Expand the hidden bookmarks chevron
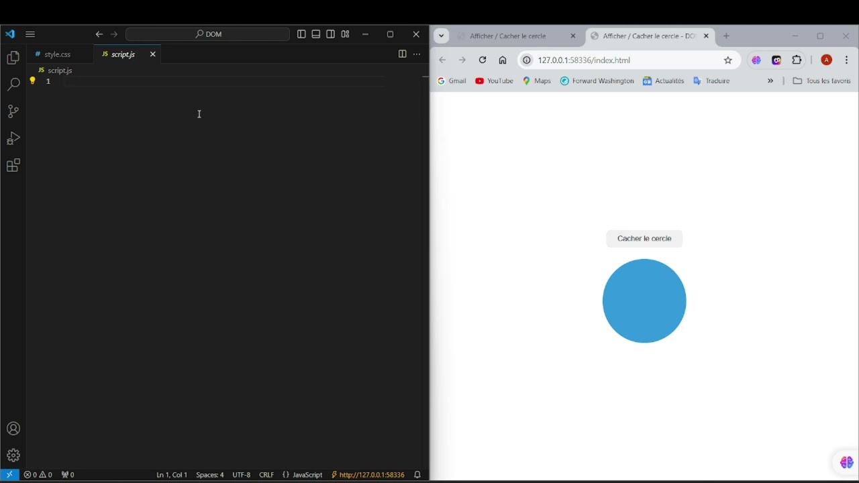The image size is (859, 483). (x=770, y=81)
